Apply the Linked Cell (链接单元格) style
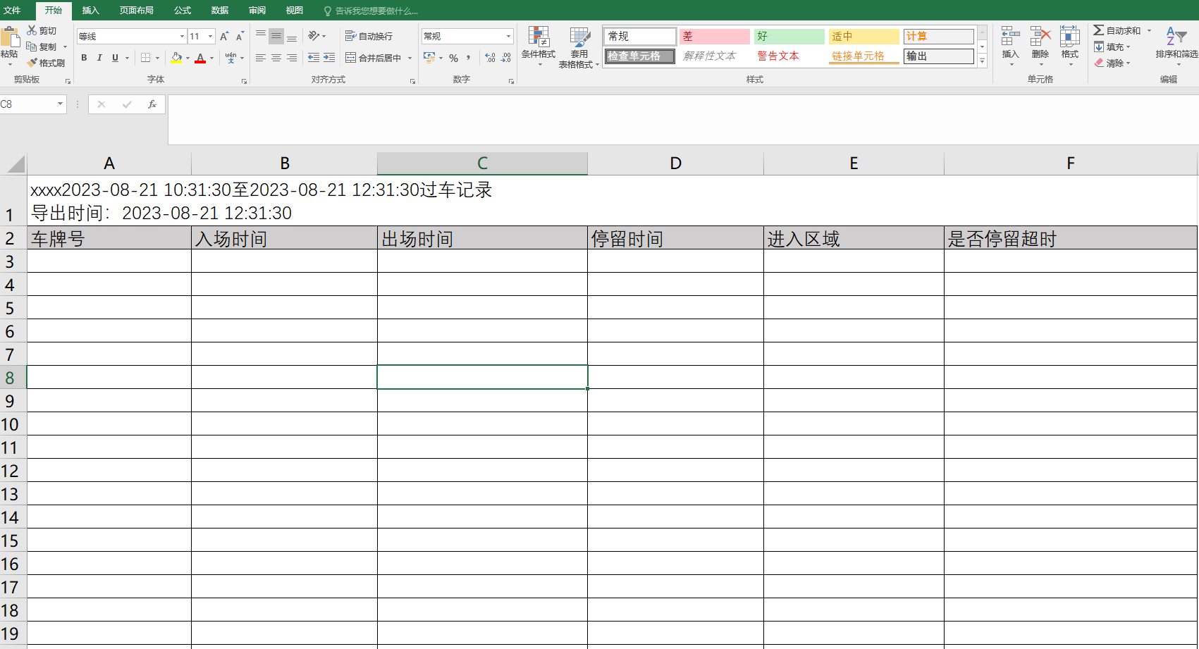The width and height of the screenshot is (1199, 649). pos(863,56)
